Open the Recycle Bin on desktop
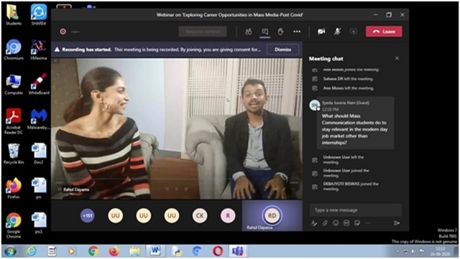This screenshot has width=460, height=259. 14,154
